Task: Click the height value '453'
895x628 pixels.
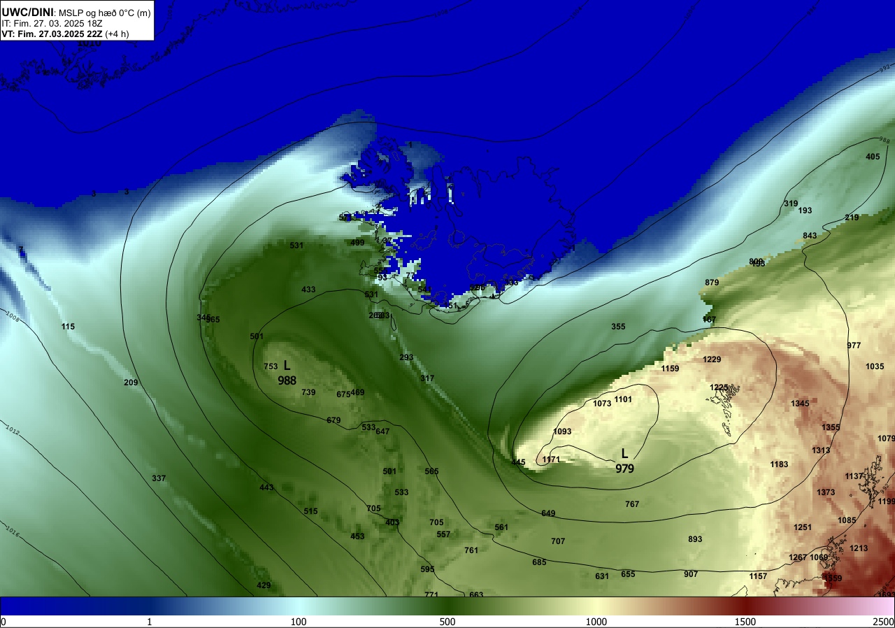Action: [357, 536]
